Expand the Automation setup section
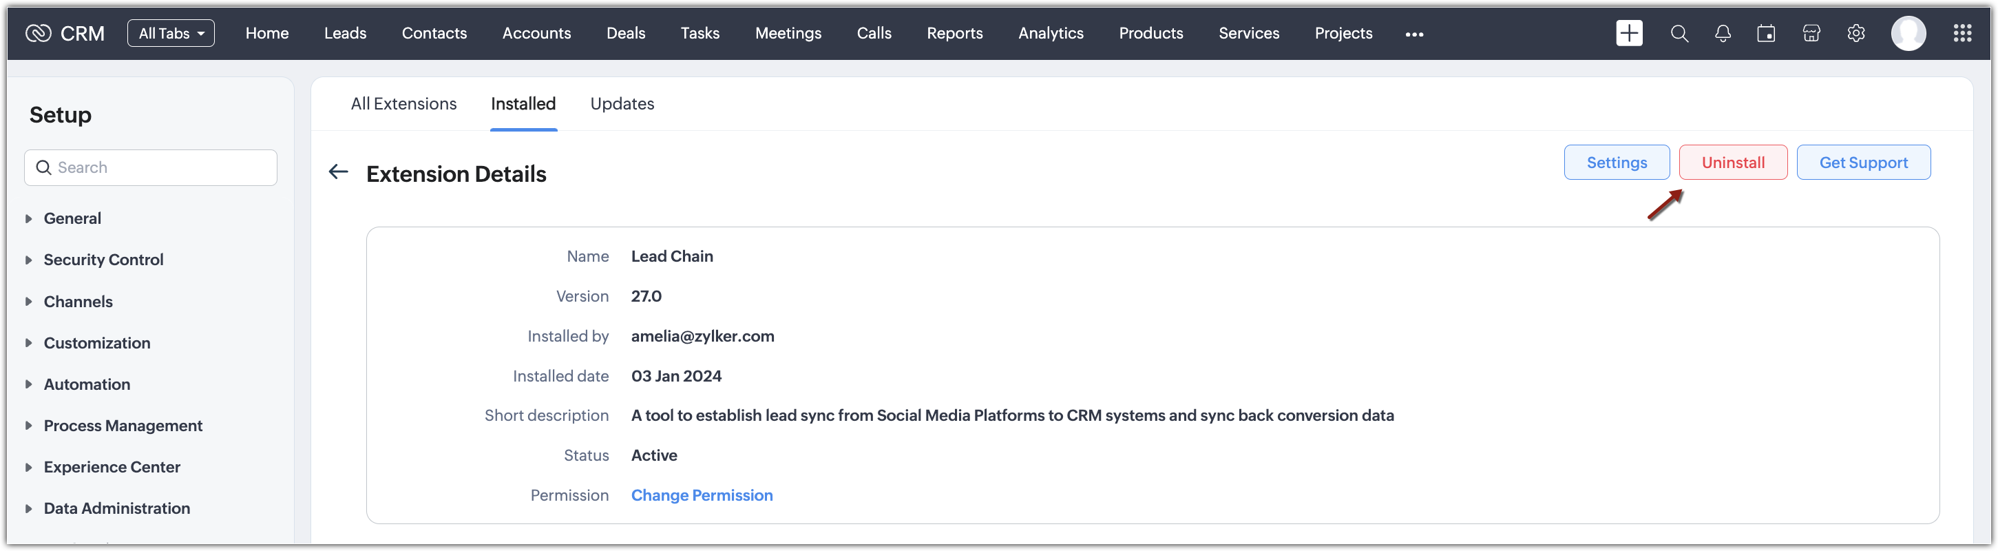Viewport: 1998px width, 551px height. point(87,384)
